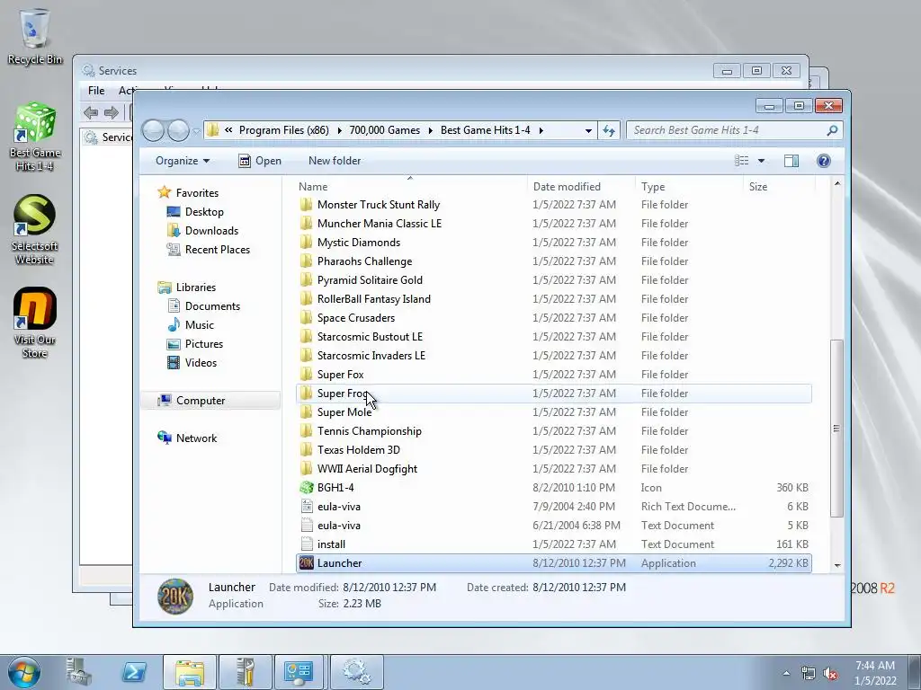Open the Organize dropdown menu
The height and width of the screenshot is (690, 921).
tap(182, 161)
